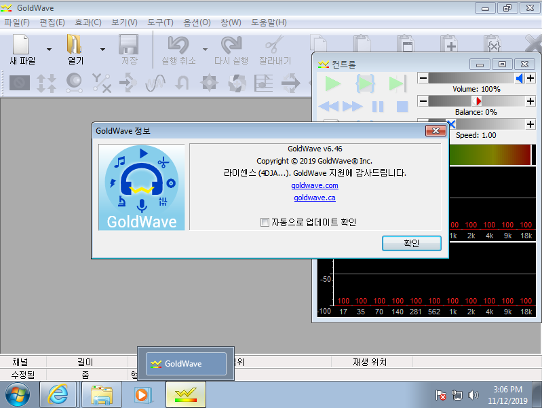Open the 보기(V) menu

(124, 22)
